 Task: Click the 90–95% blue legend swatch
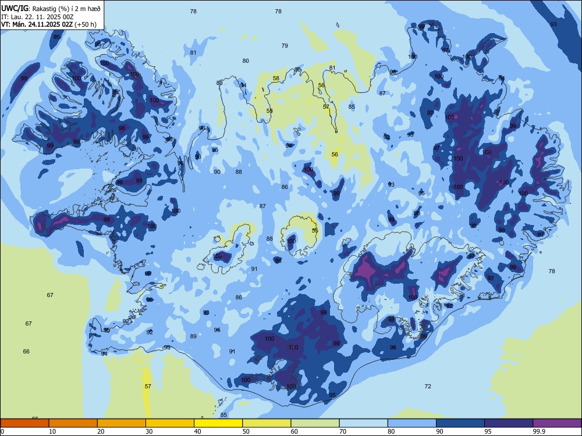click(x=460, y=423)
